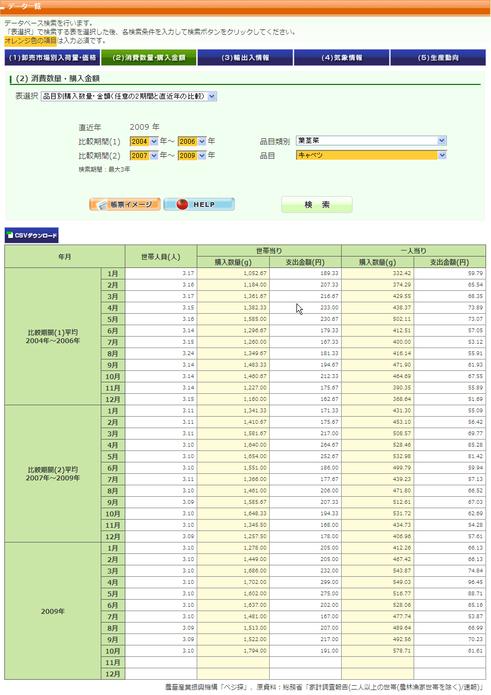This screenshot has height=695, width=491.
Task: Open the tomato HELP button
Action: point(199,204)
